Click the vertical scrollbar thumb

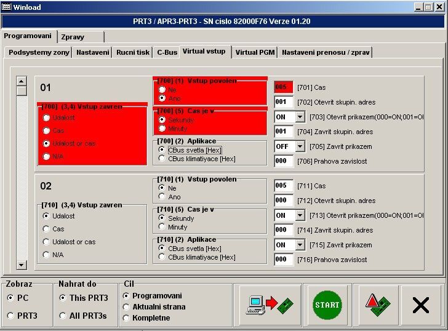tap(22, 91)
